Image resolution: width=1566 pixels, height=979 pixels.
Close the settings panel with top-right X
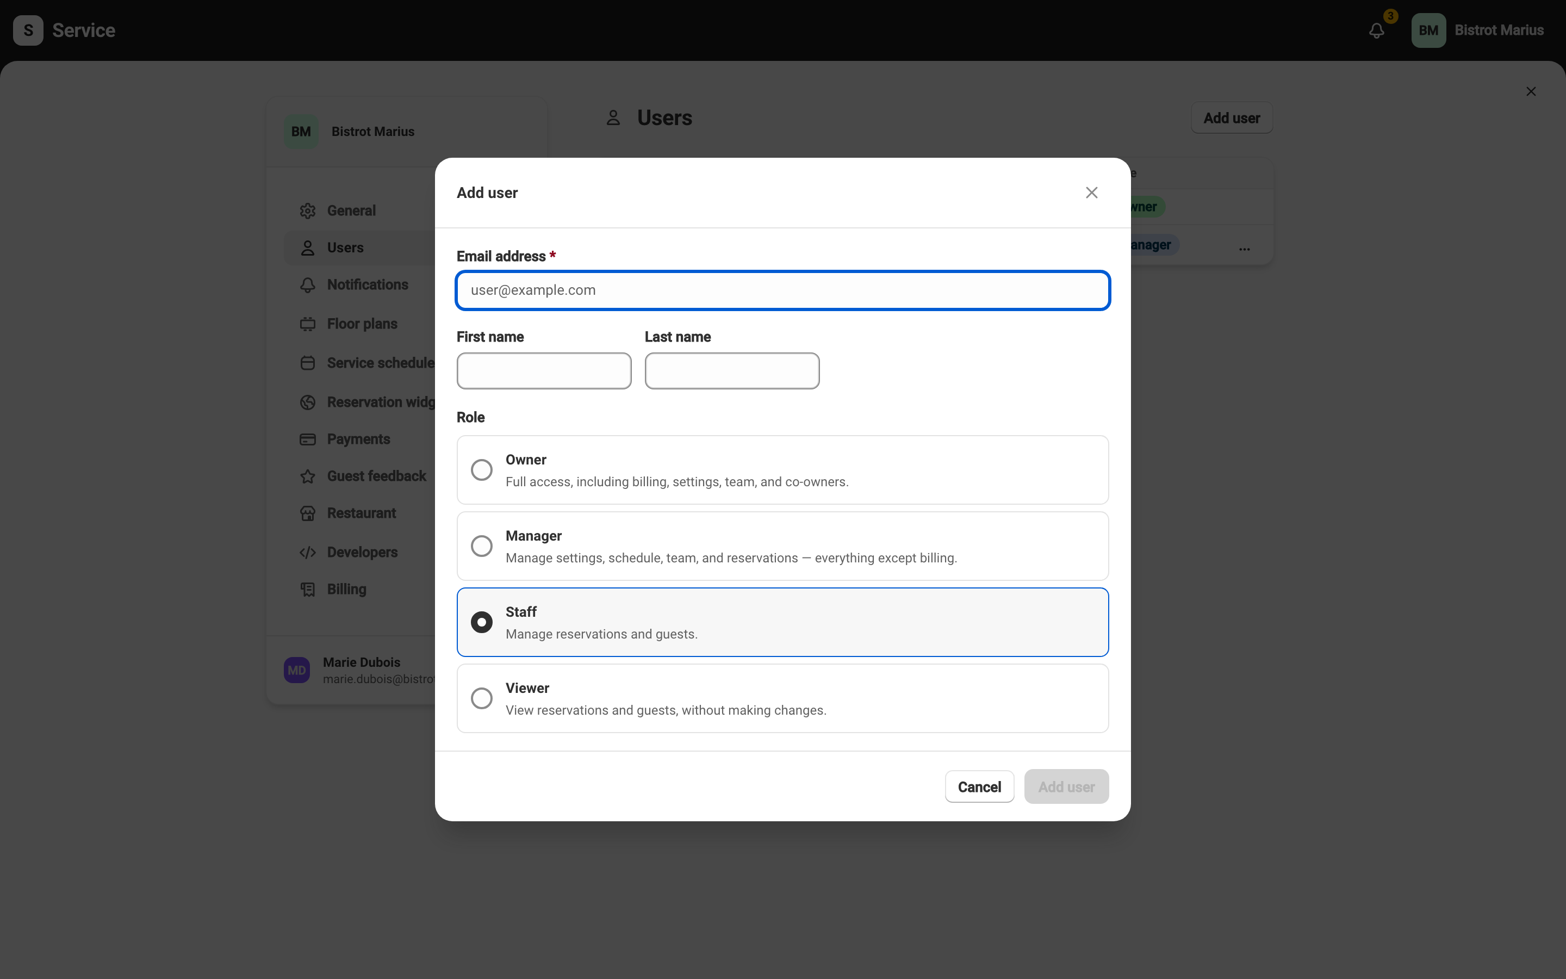(1531, 91)
